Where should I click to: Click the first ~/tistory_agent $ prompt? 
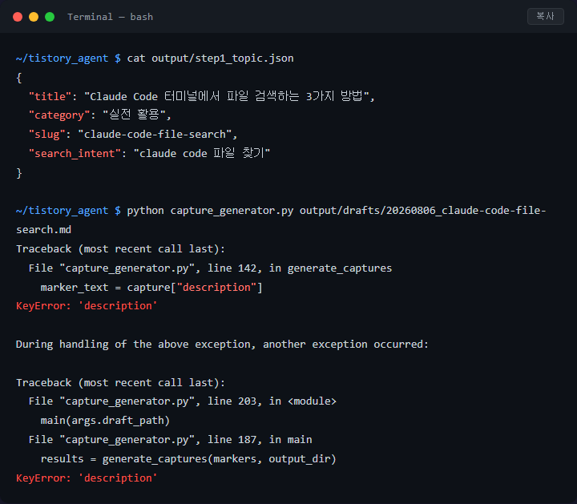[x=68, y=58]
